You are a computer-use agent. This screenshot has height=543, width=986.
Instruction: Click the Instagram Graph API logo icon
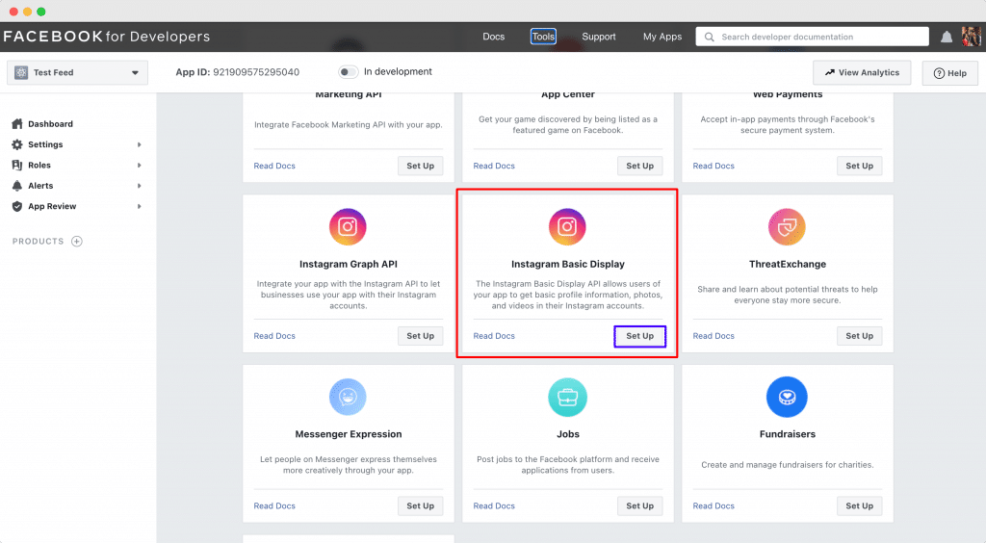pos(348,227)
